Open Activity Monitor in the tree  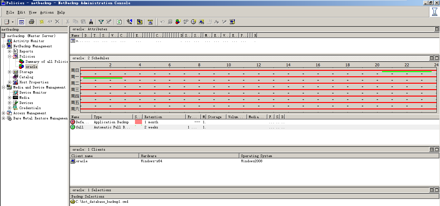pyautogui.click(x=29, y=41)
